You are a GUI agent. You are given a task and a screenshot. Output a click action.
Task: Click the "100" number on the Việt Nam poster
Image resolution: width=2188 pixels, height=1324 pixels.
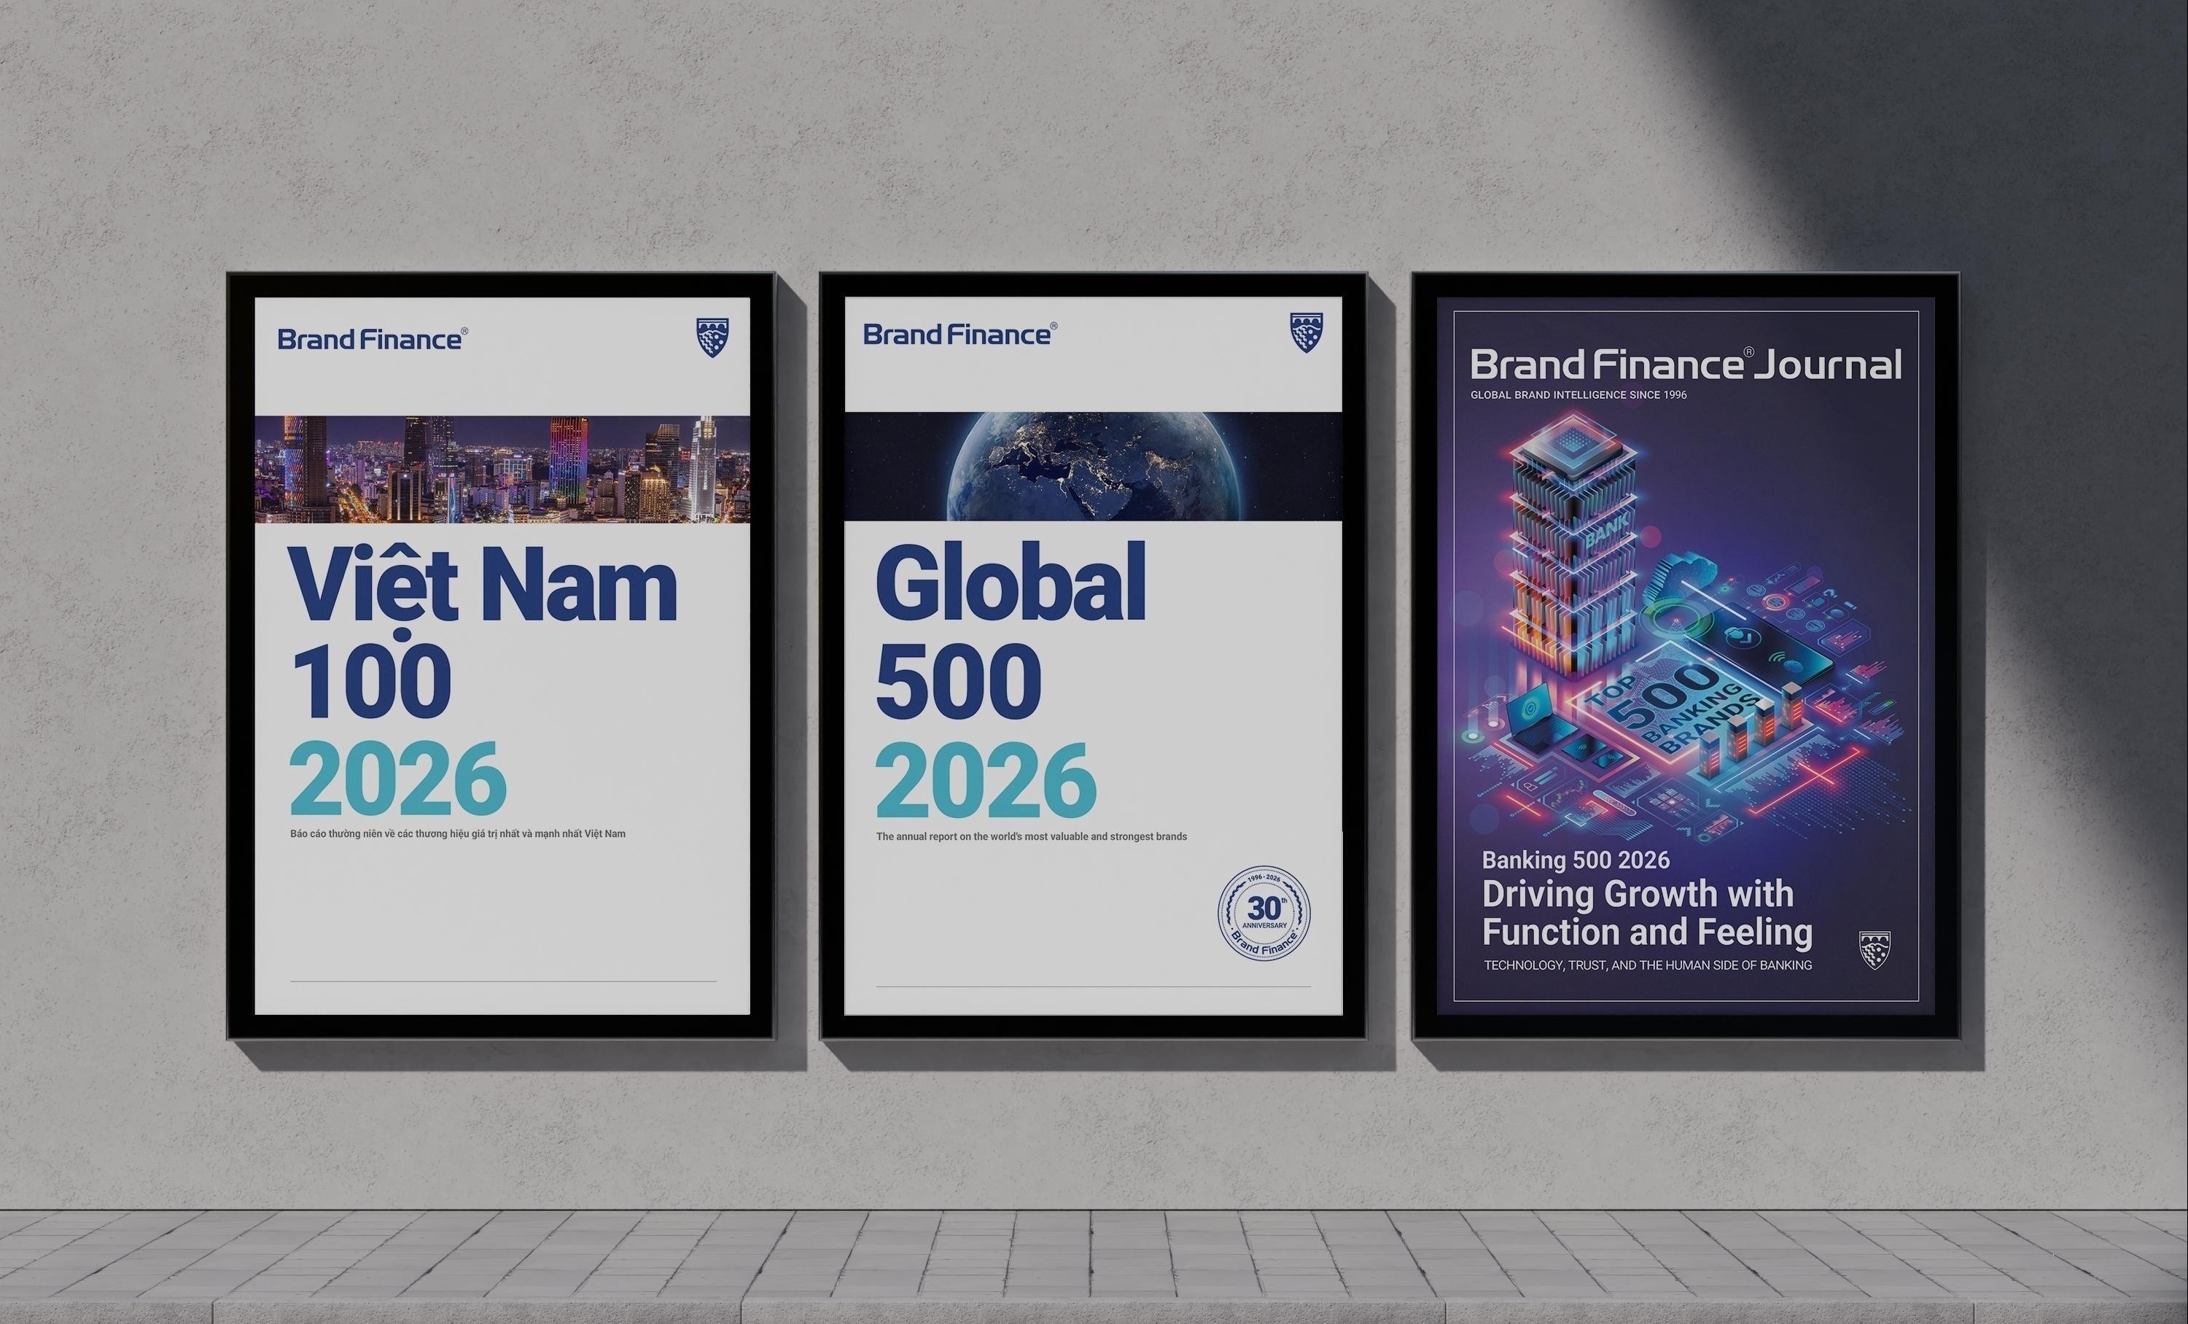[x=370, y=680]
